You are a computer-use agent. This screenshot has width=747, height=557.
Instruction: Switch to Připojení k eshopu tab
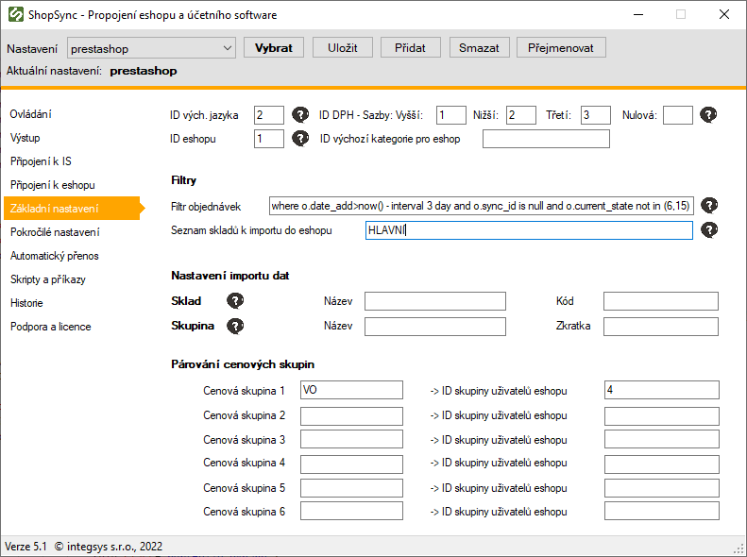click(x=53, y=185)
